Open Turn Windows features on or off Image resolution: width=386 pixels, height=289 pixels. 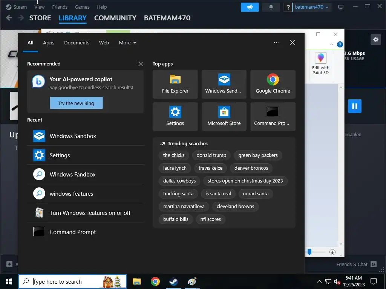tap(86, 213)
